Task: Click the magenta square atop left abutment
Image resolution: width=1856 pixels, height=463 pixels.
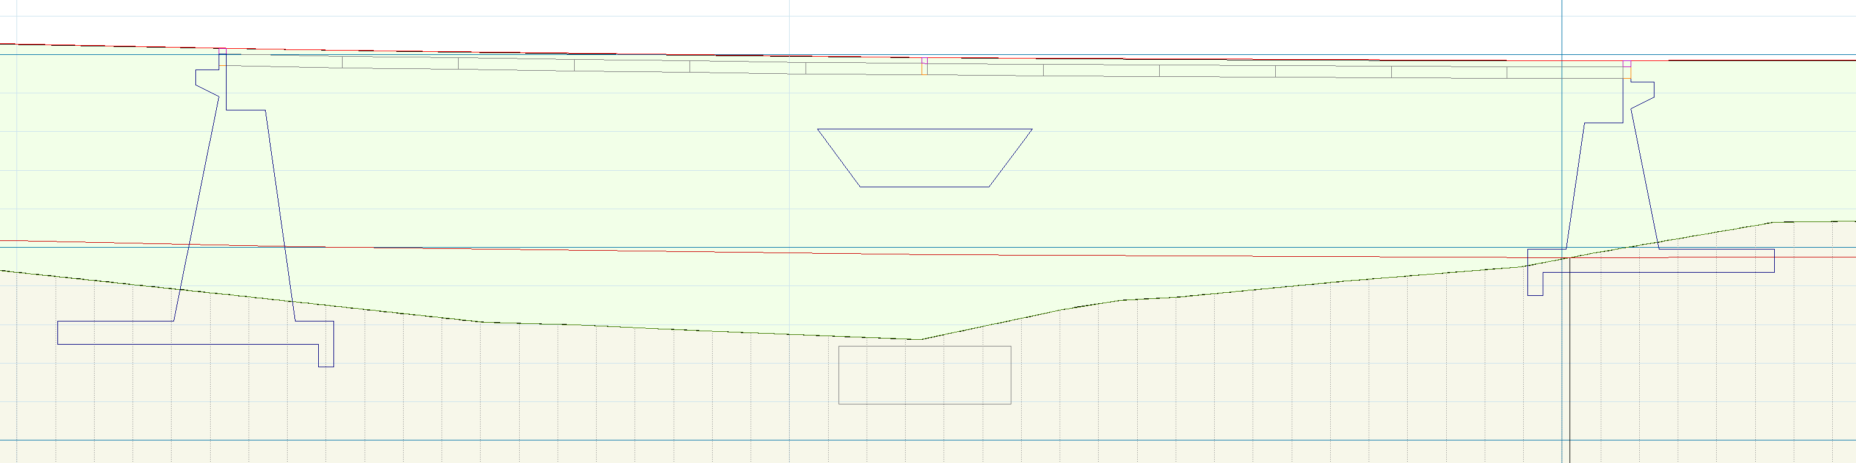Action: [x=223, y=51]
